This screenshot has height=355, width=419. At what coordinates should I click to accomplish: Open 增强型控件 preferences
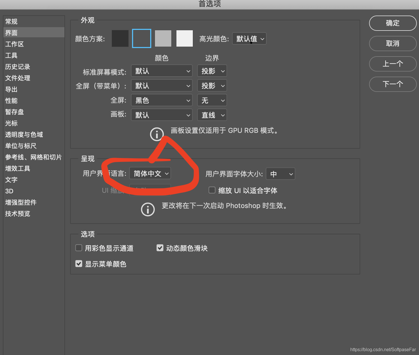pos(34,202)
